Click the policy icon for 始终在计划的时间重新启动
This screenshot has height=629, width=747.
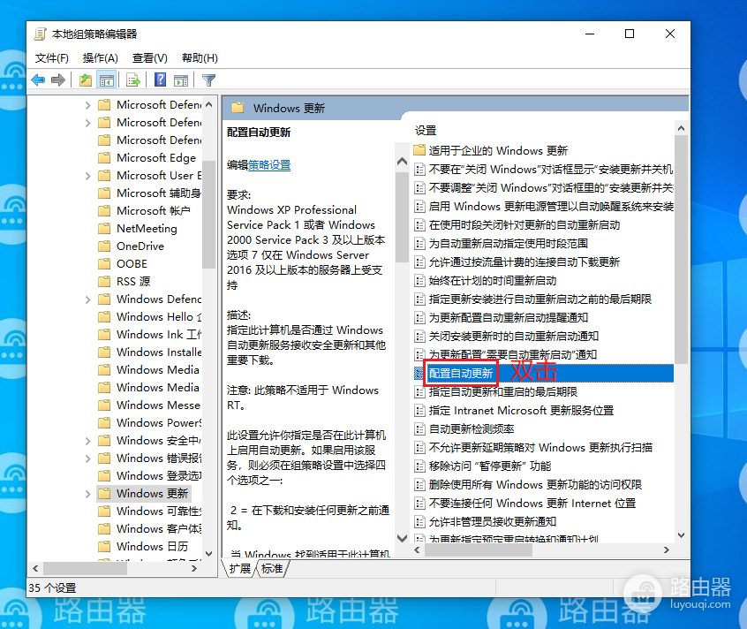pyautogui.click(x=419, y=281)
